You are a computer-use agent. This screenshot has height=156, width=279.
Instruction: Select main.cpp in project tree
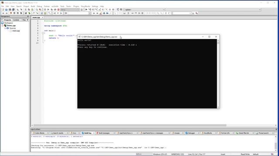(16, 31)
